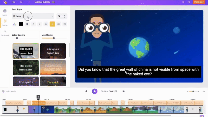Switch to the Settings tab in sidebar

point(5,22)
